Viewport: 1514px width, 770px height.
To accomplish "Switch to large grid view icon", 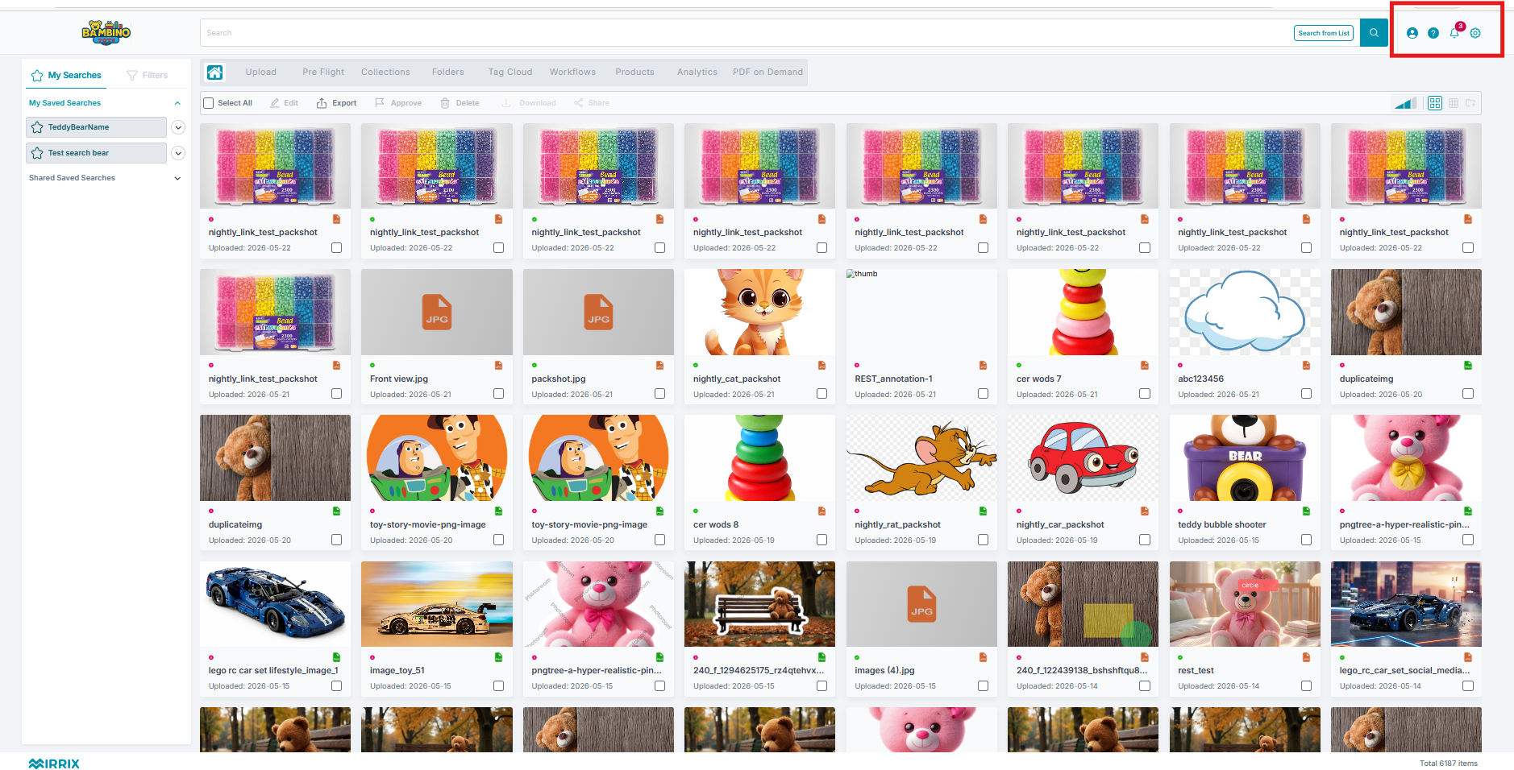I will (x=1435, y=103).
